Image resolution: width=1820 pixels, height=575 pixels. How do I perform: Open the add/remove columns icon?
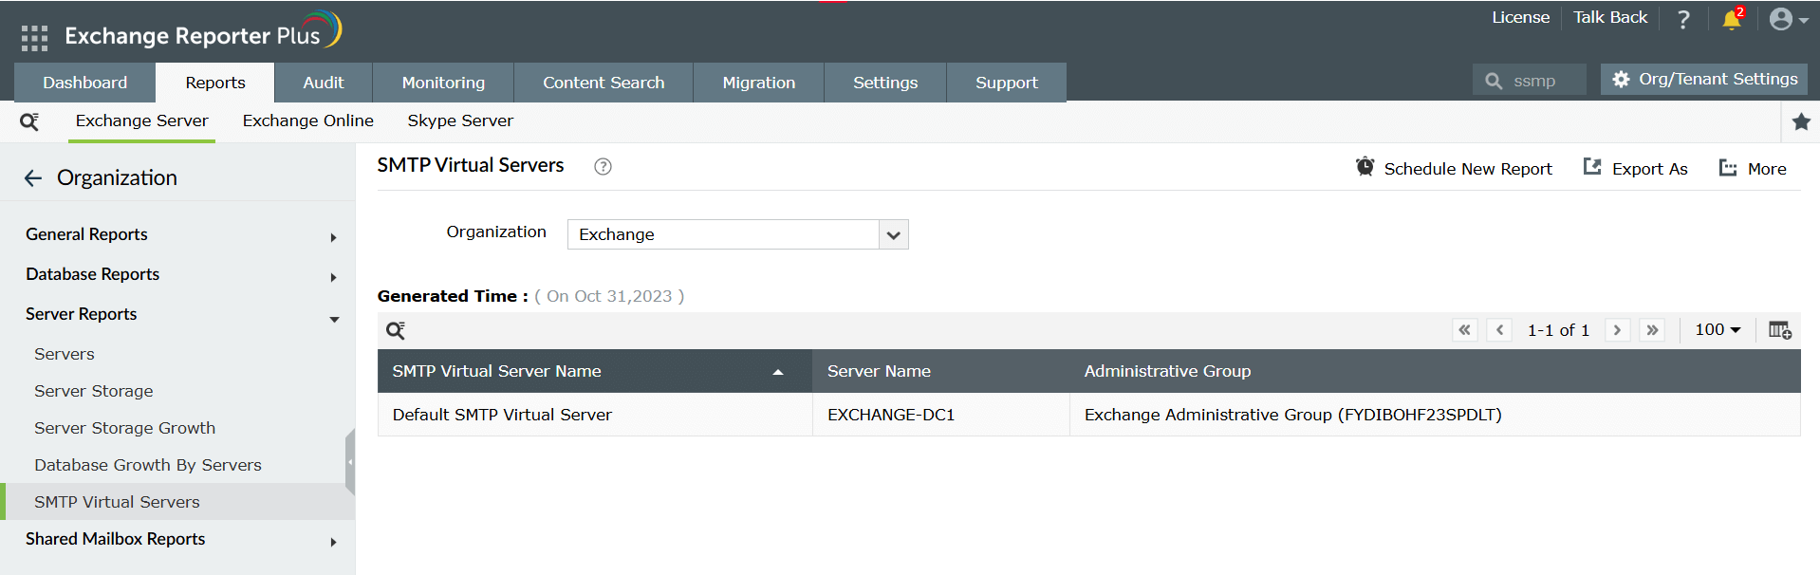1779,330
